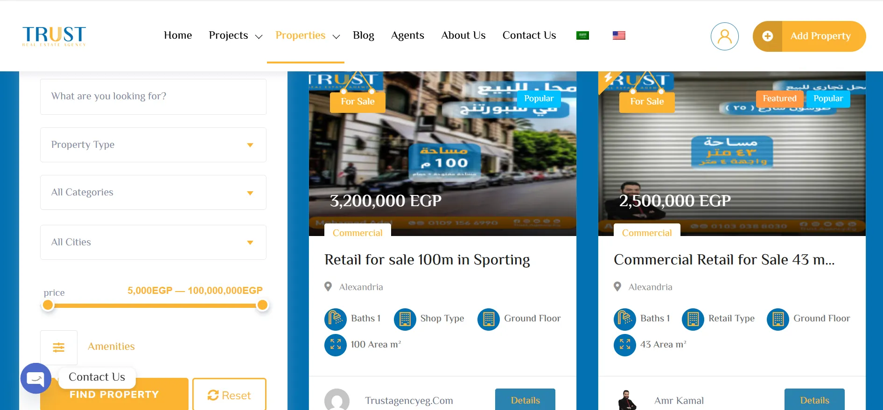
Task: Focus the 'What are you looking for?' field
Action: pos(153,97)
